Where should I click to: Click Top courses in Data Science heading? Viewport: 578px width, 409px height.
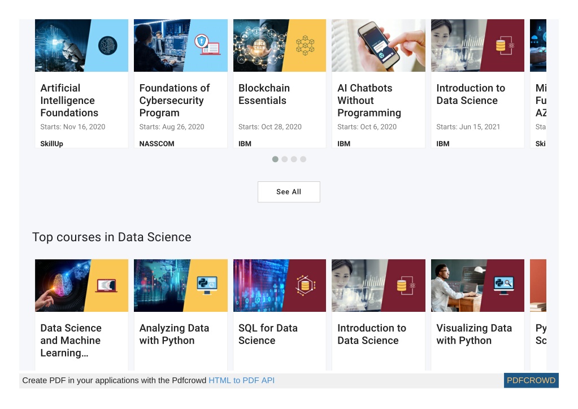tap(112, 237)
